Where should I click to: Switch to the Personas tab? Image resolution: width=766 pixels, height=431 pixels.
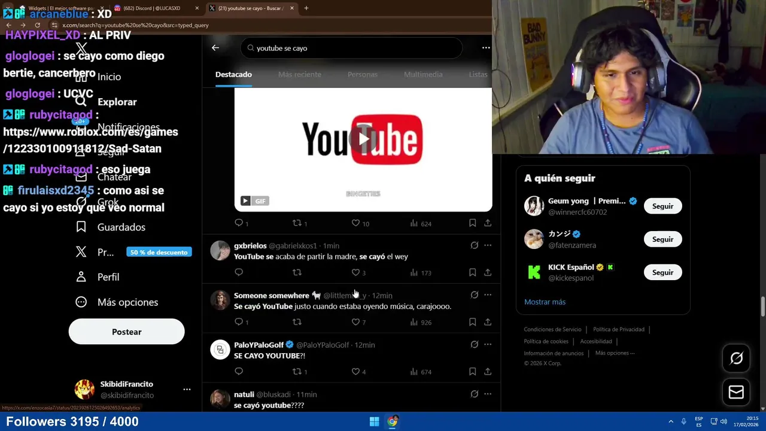362,74
